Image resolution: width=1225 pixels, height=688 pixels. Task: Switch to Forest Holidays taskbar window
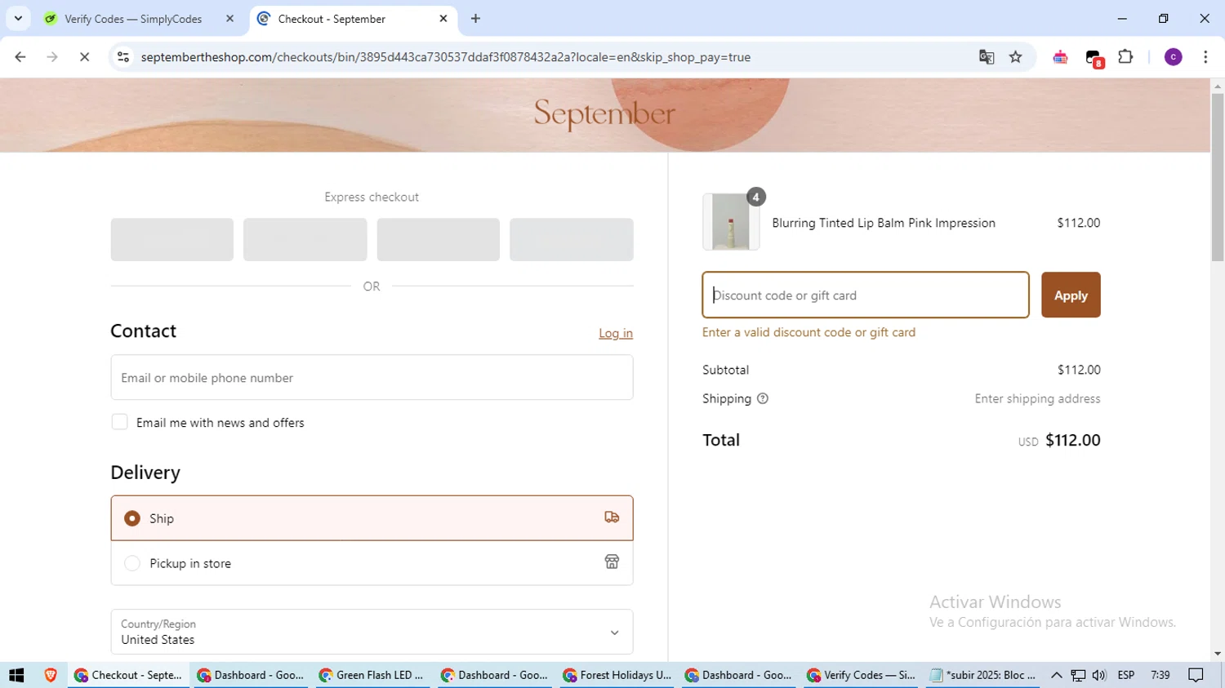pos(617,675)
